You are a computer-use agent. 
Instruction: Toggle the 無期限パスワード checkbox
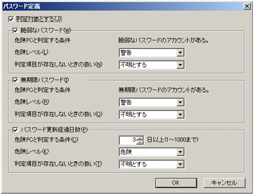tap(16, 80)
